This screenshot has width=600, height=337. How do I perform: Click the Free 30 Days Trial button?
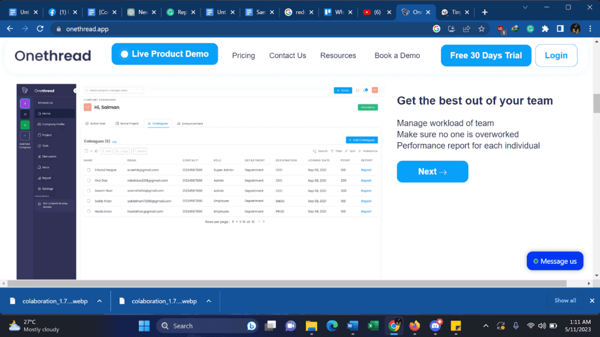(486, 56)
